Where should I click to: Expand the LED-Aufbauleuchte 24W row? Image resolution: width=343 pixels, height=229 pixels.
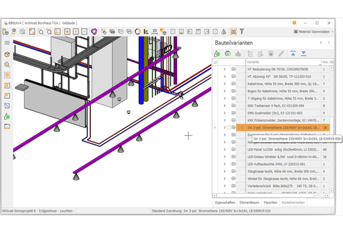pyautogui.click(x=225, y=164)
